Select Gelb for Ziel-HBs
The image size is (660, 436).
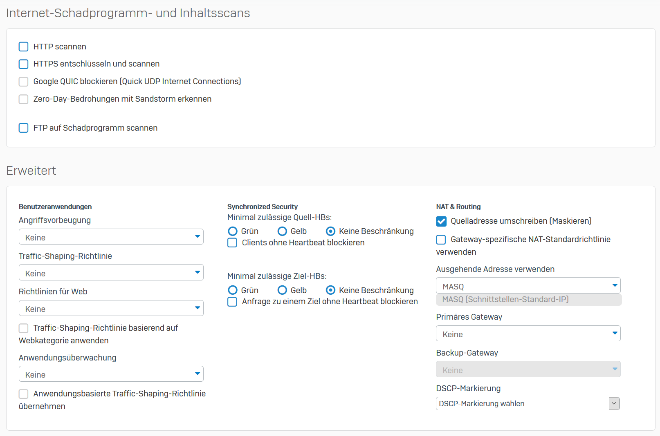[282, 290]
